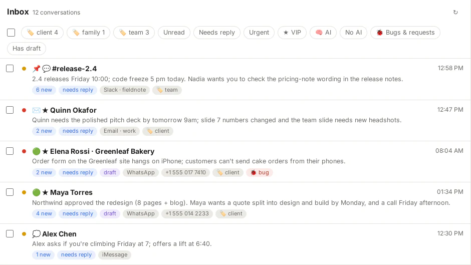Open the Quinn Okafor conversation
Image resolution: width=471 pixels, height=265 pixels.
73,110
